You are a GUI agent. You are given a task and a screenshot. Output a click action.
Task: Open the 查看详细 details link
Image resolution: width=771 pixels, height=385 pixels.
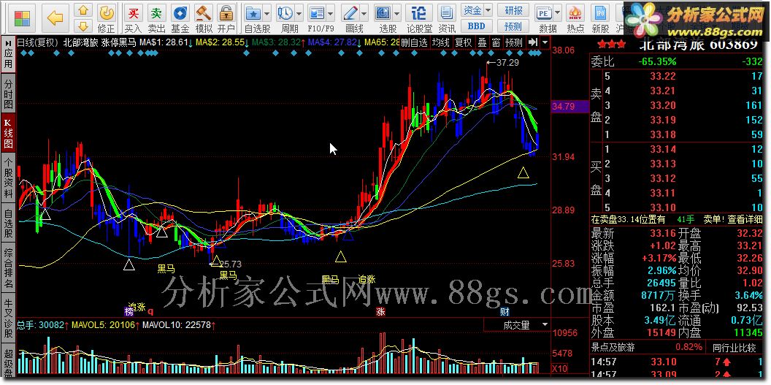click(745, 219)
